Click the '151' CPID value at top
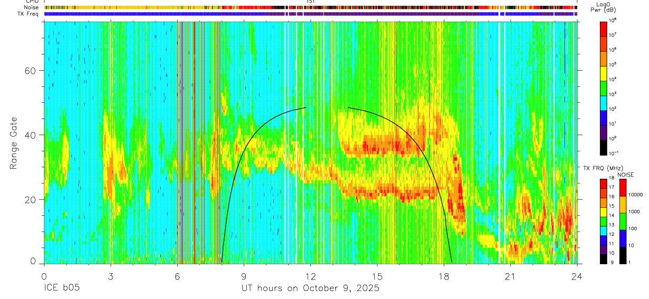 (x=311, y=2)
